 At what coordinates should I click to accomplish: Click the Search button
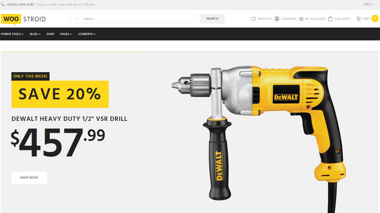[212, 19]
